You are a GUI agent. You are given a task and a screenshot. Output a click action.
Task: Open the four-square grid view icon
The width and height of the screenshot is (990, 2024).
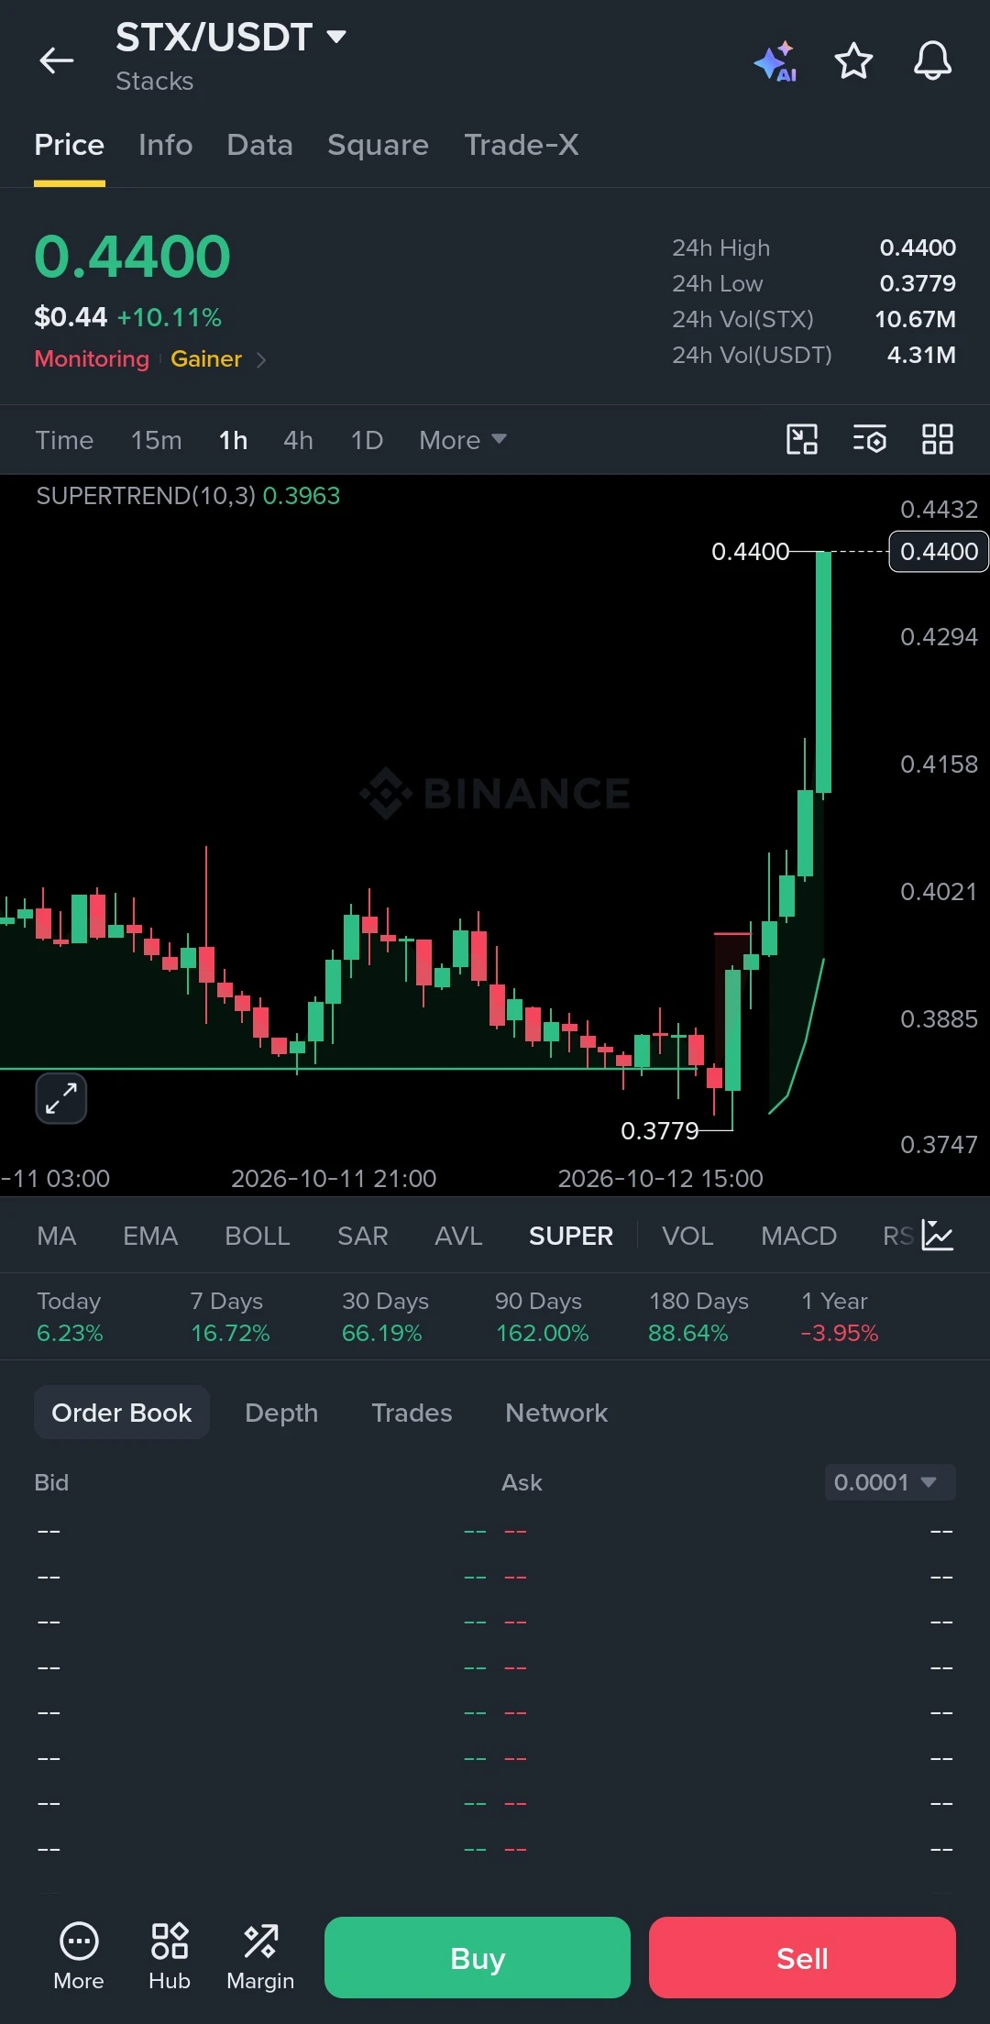click(x=938, y=440)
